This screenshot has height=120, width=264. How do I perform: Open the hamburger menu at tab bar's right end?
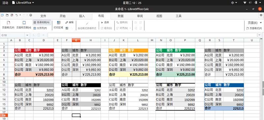(261, 15)
